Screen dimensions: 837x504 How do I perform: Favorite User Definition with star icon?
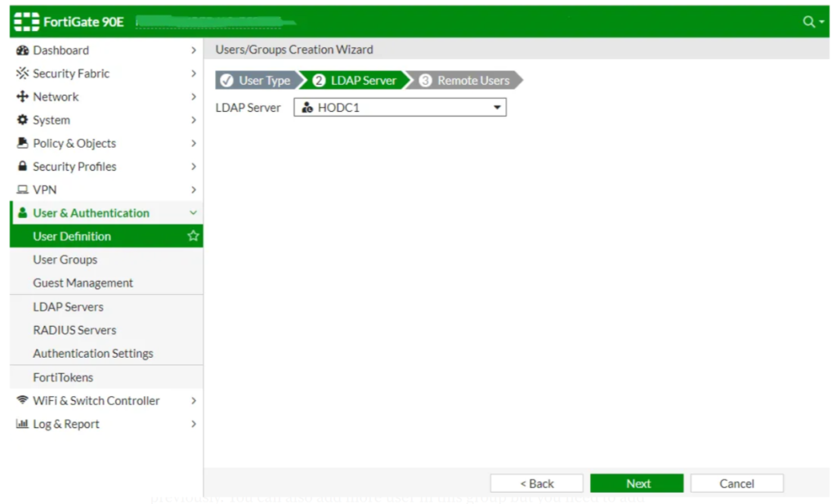pyautogui.click(x=193, y=236)
